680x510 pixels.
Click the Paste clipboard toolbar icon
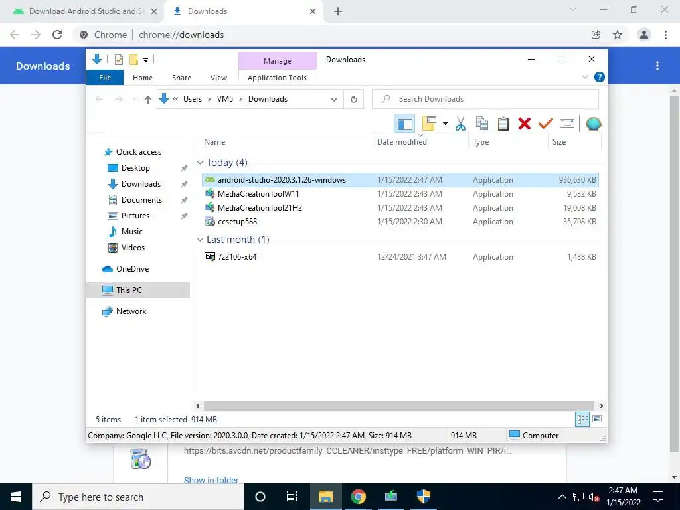click(503, 124)
